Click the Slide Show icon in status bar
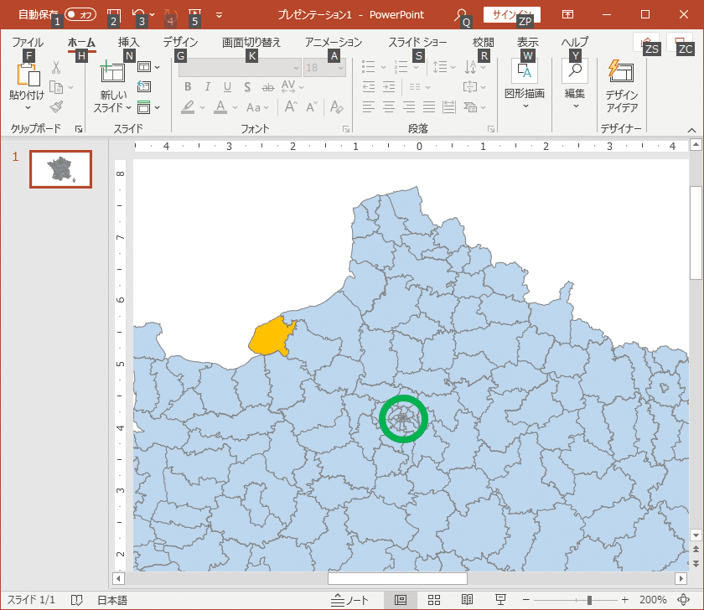Image resolution: width=704 pixels, height=610 pixels. tap(500, 600)
